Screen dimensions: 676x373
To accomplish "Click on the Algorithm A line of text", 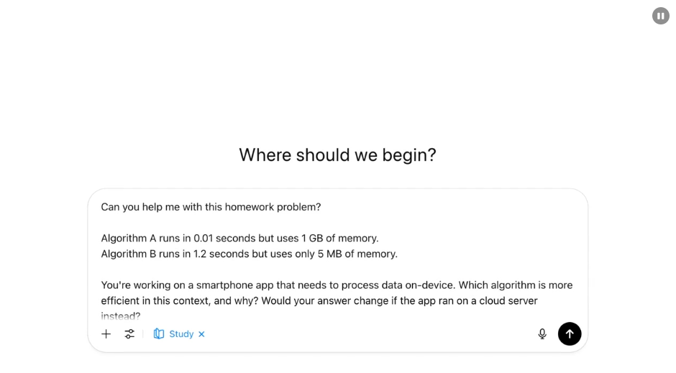I will point(239,238).
